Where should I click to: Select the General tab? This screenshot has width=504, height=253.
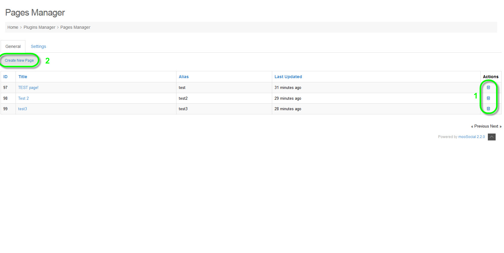13,46
